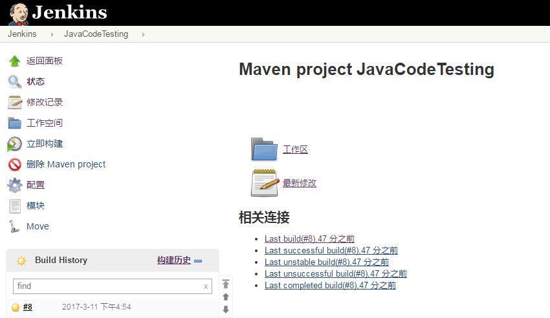Click the Jenkins butler logo icon
550x318 pixels.
point(18,14)
